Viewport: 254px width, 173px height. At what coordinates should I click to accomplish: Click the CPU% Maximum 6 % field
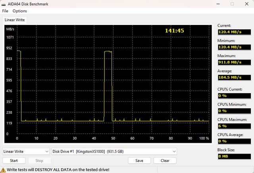[x=234, y=126]
